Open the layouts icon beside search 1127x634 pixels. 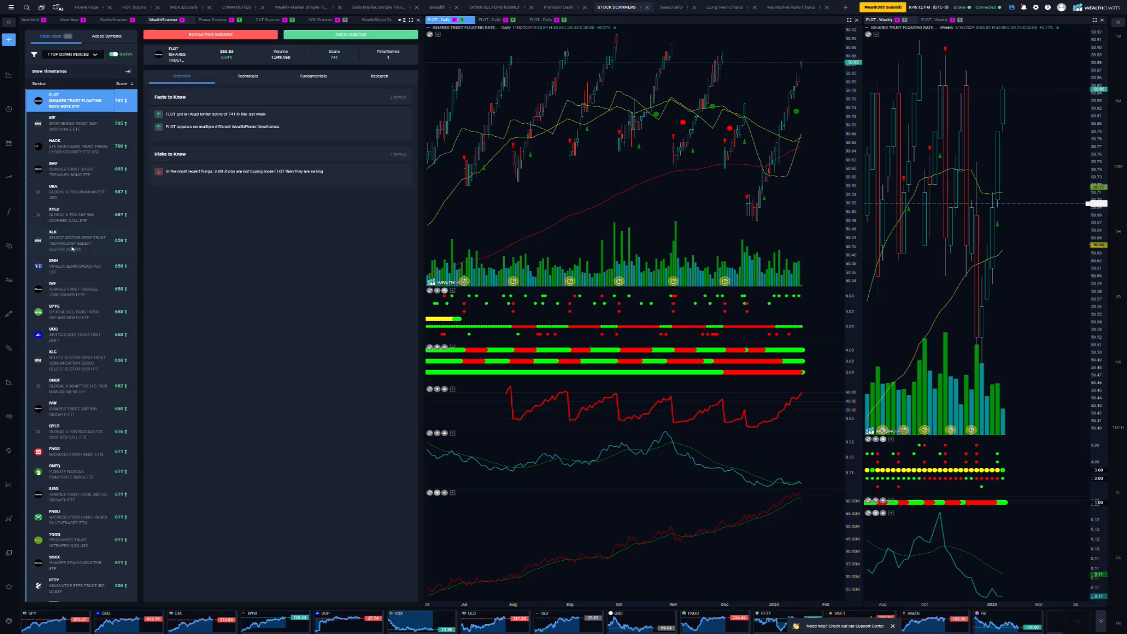pyautogui.click(x=42, y=8)
